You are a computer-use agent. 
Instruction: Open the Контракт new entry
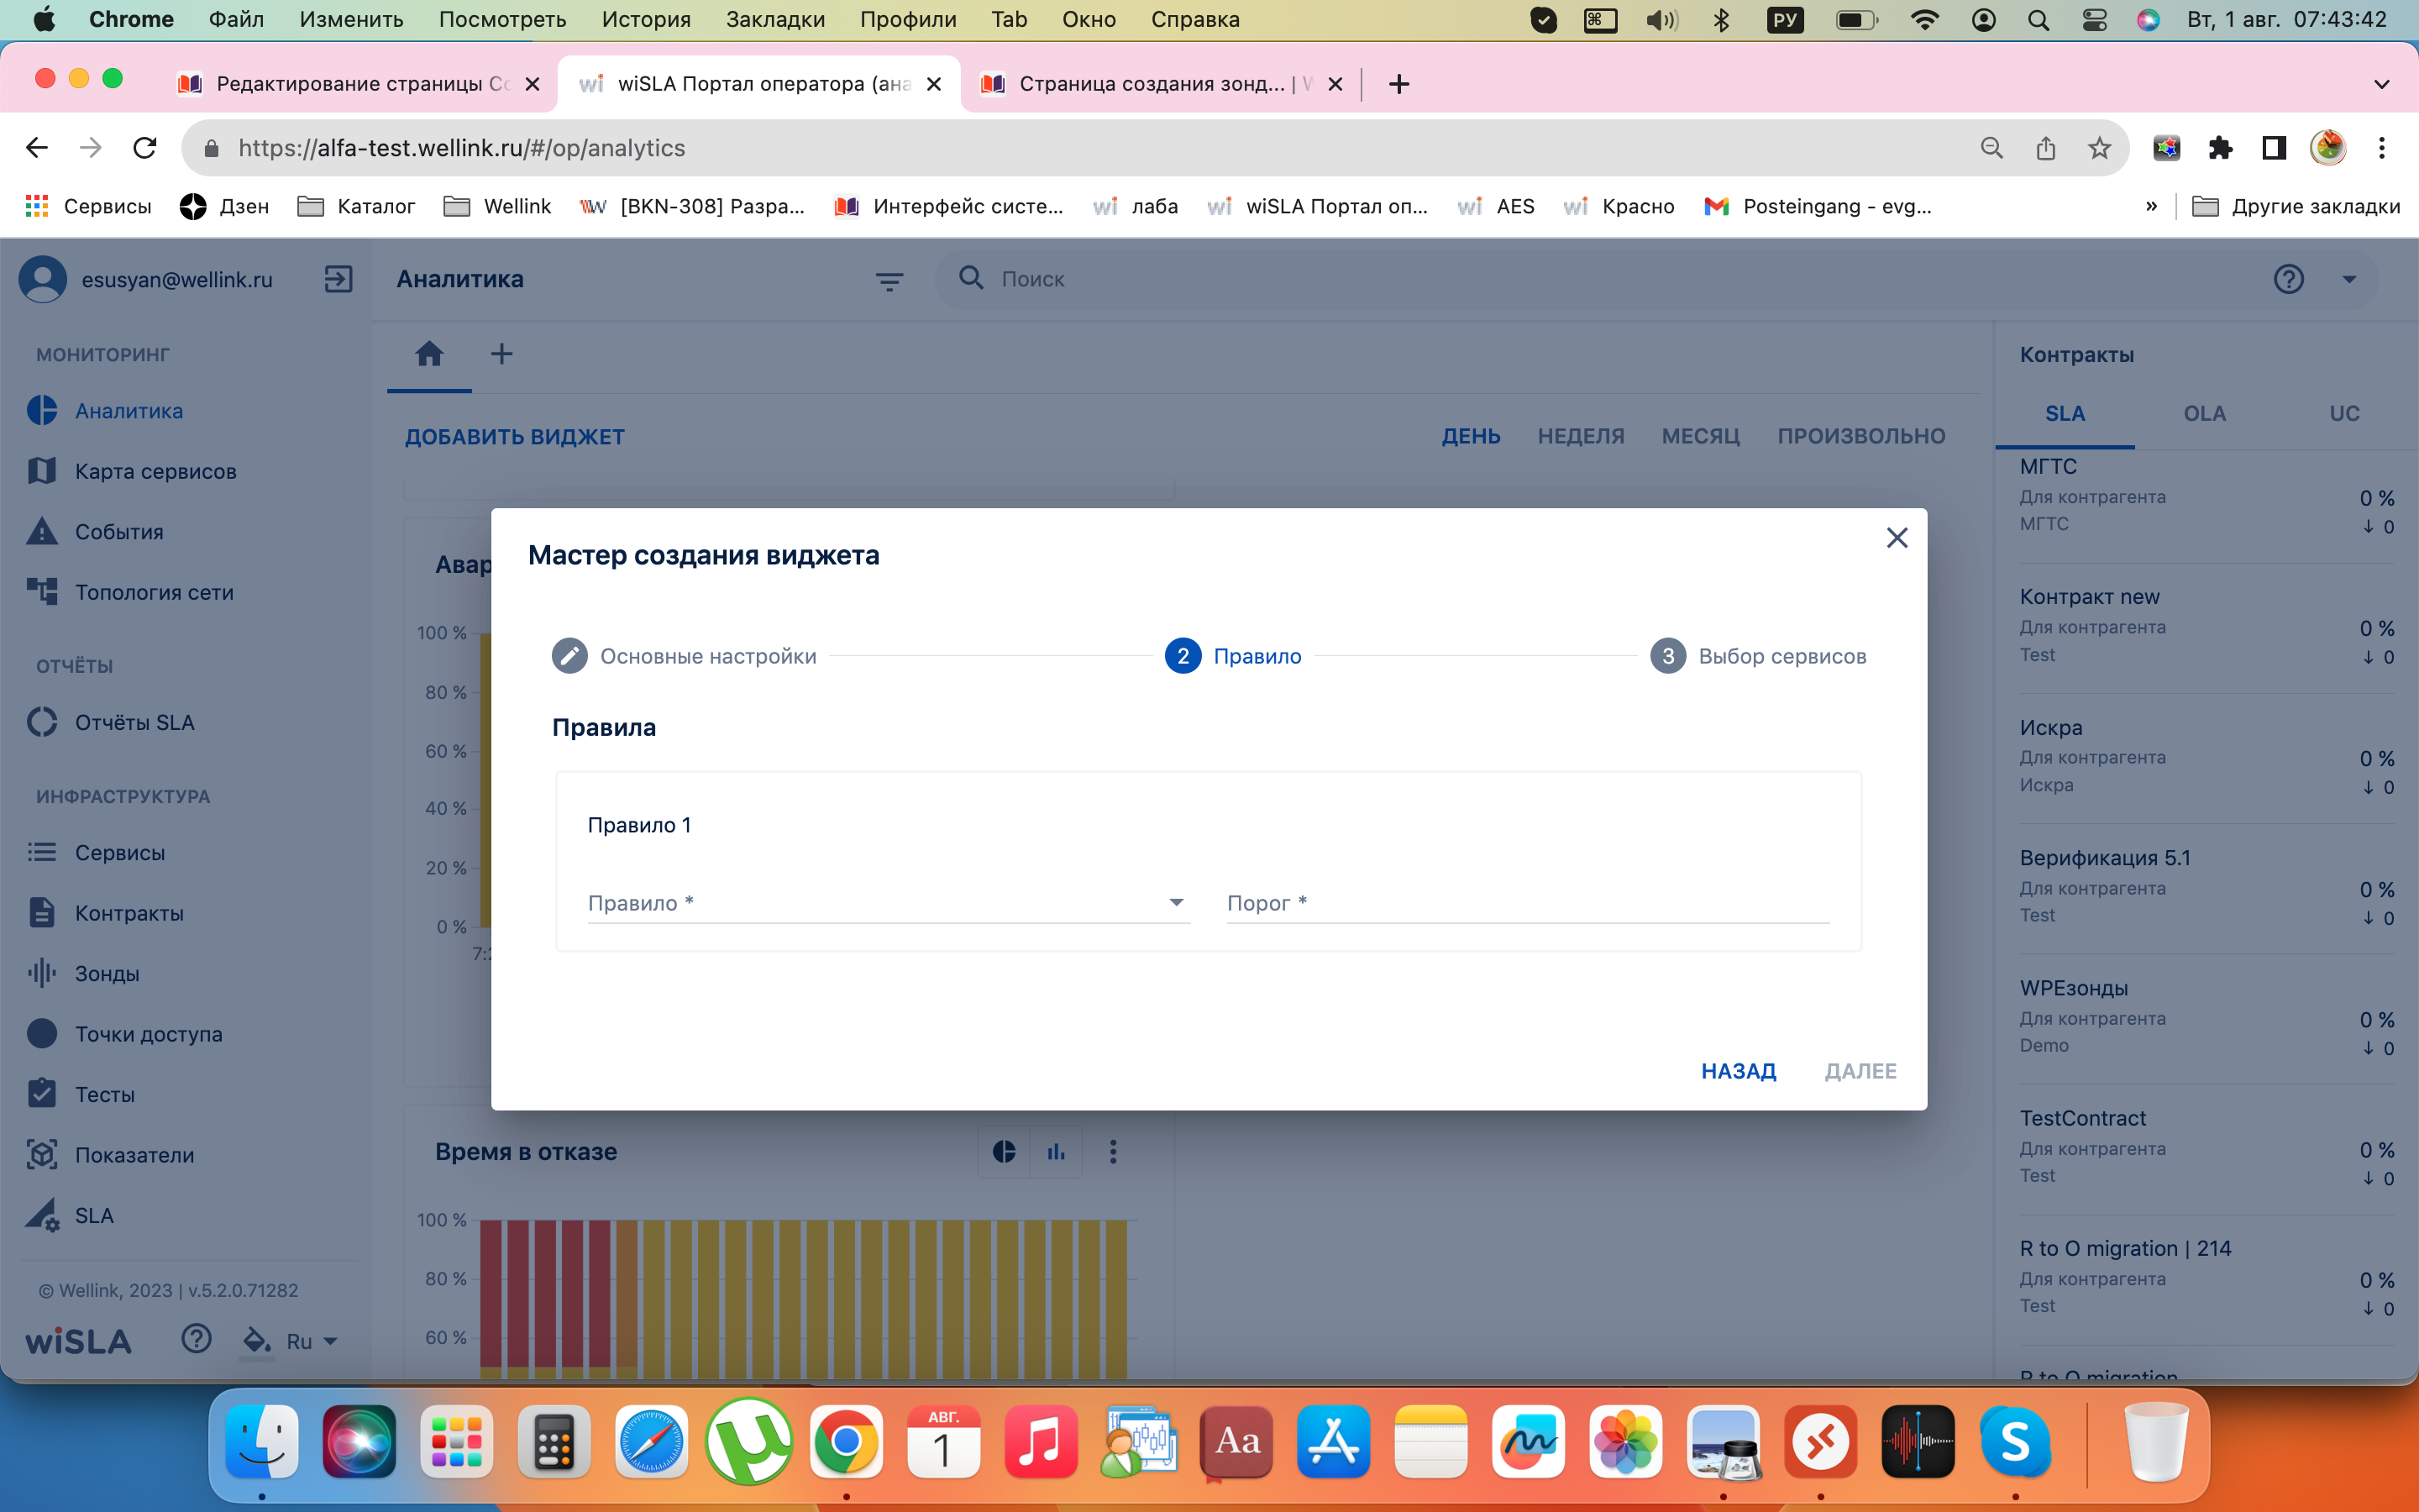click(2206, 625)
